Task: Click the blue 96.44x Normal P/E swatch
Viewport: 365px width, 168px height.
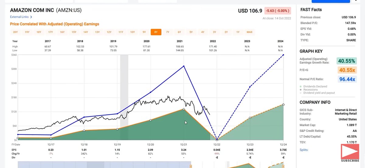Action: coord(346,79)
